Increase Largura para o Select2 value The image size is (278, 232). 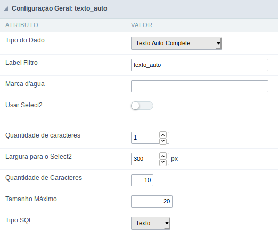[x=163, y=156]
